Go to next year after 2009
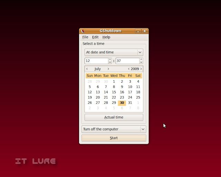 click(x=141, y=69)
